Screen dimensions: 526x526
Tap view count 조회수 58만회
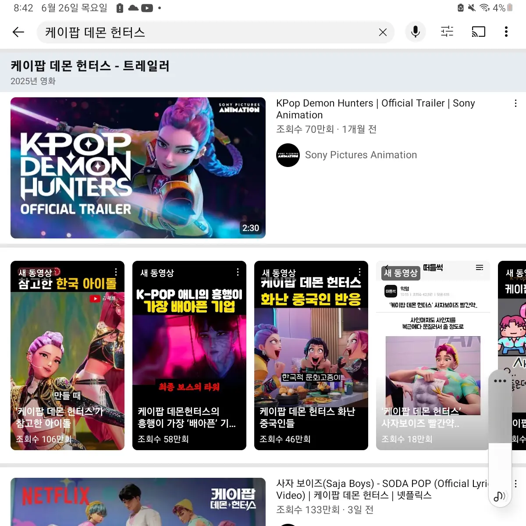(163, 439)
